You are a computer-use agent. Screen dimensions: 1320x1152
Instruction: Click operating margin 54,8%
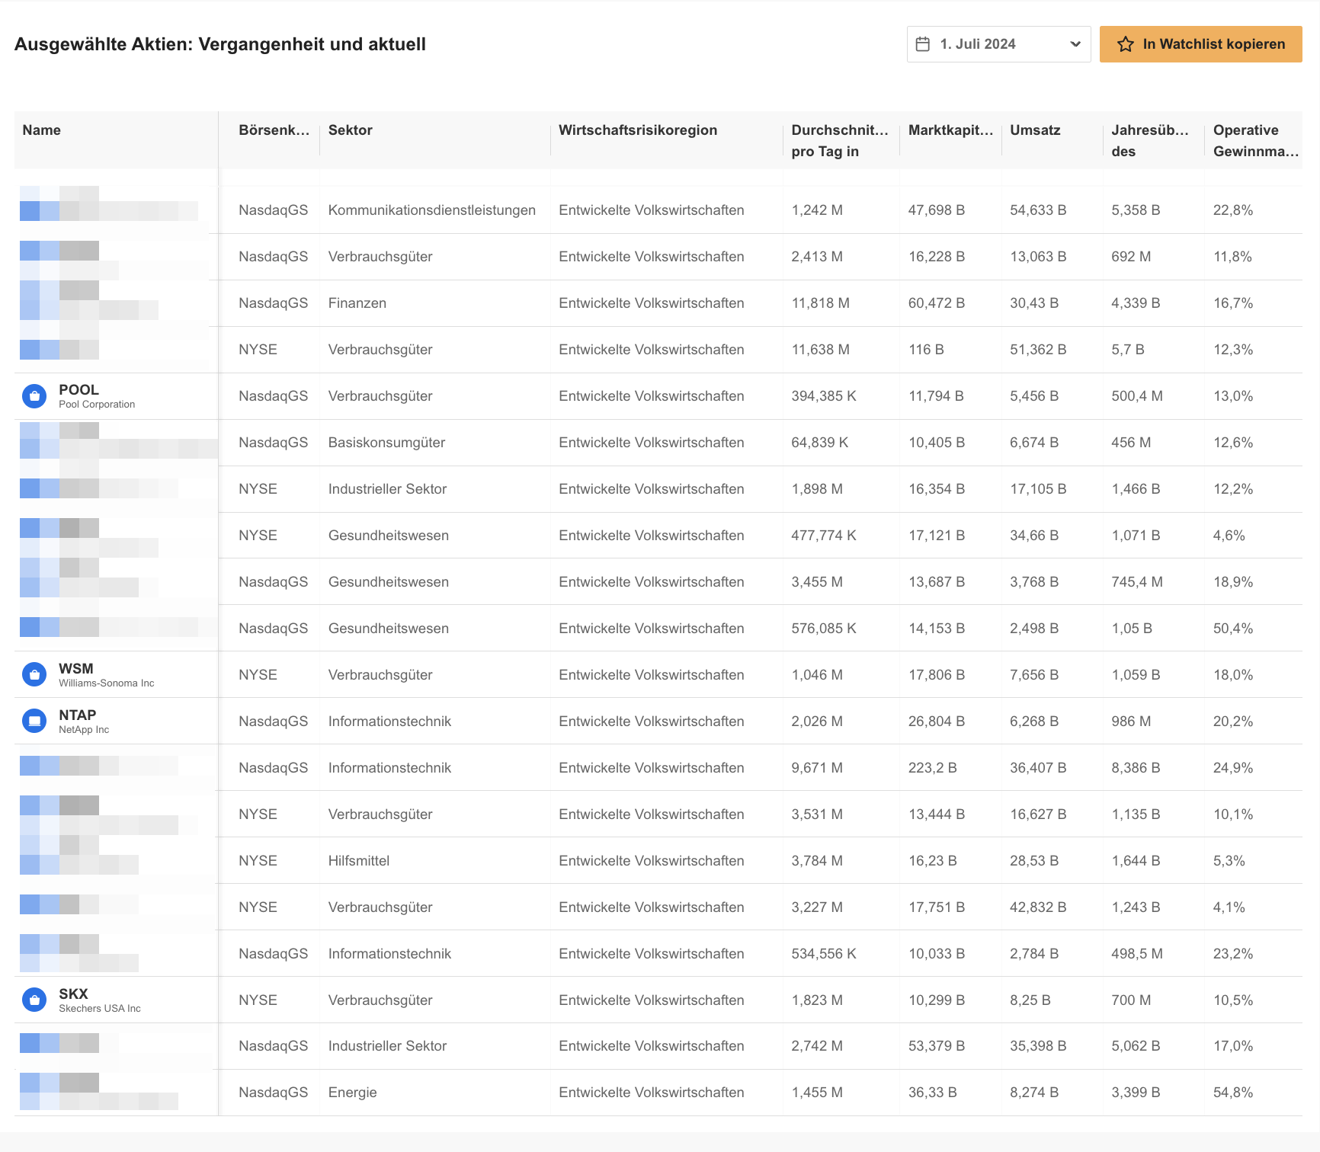[x=1233, y=1093]
